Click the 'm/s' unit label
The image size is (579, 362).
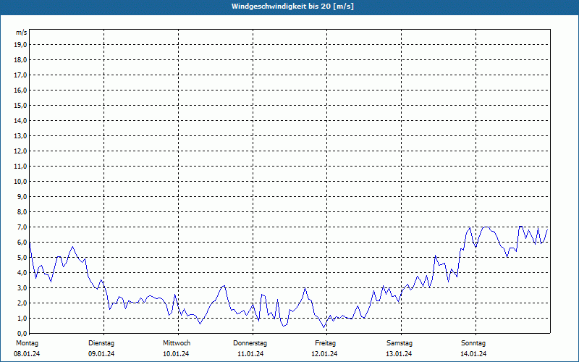pos(22,33)
